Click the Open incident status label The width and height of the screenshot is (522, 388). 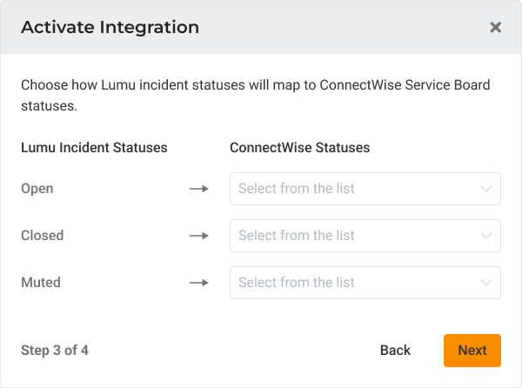point(37,189)
